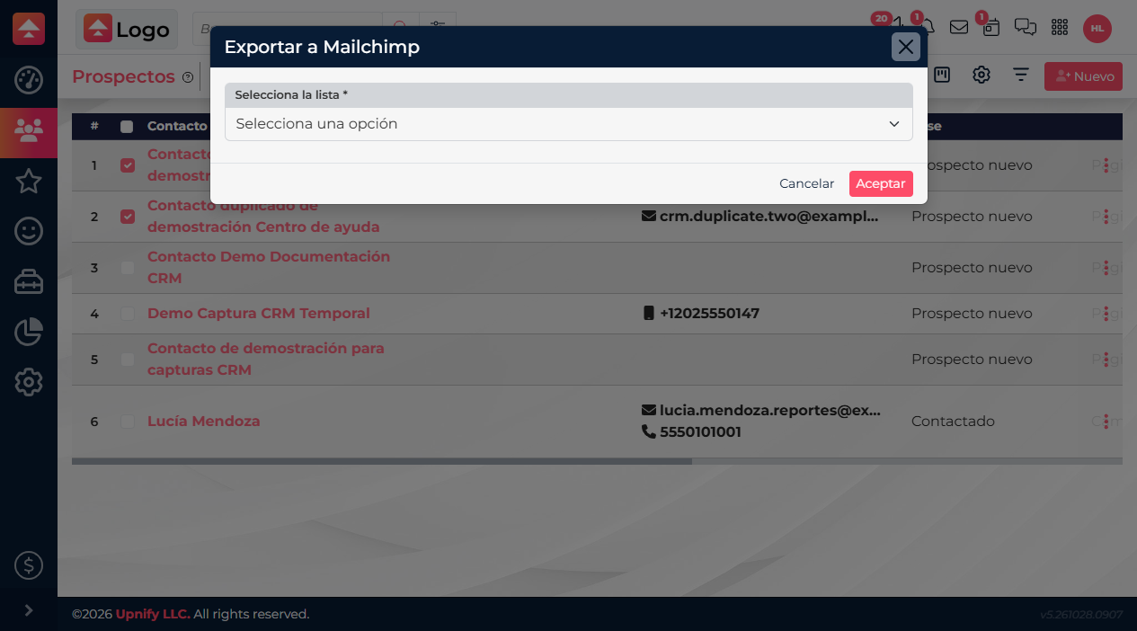Open the chat bubbles icon

pyautogui.click(x=1026, y=27)
